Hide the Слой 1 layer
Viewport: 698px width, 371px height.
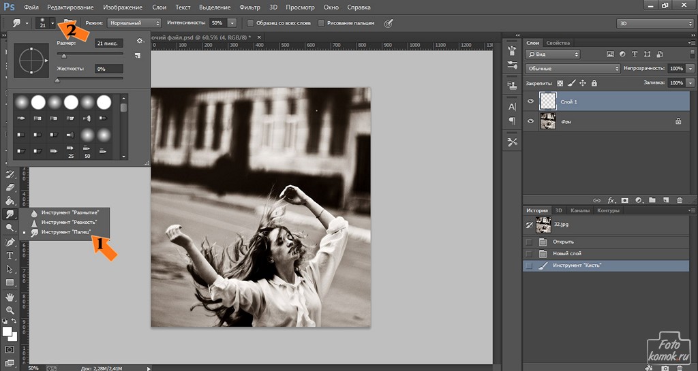tap(531, 101)
